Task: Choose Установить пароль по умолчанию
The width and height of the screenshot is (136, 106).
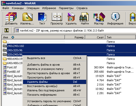Action: click(x=55, y=101)
